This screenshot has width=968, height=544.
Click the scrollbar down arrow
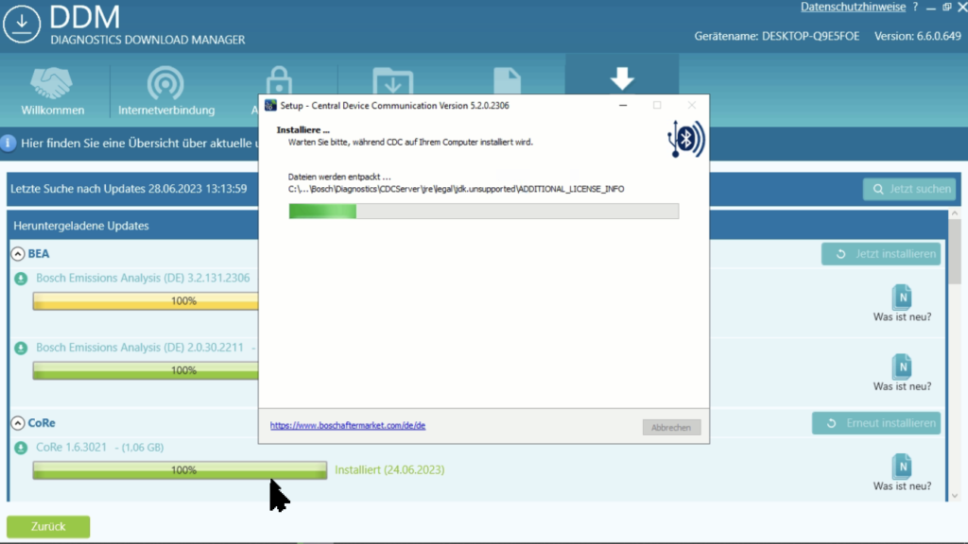955,495
